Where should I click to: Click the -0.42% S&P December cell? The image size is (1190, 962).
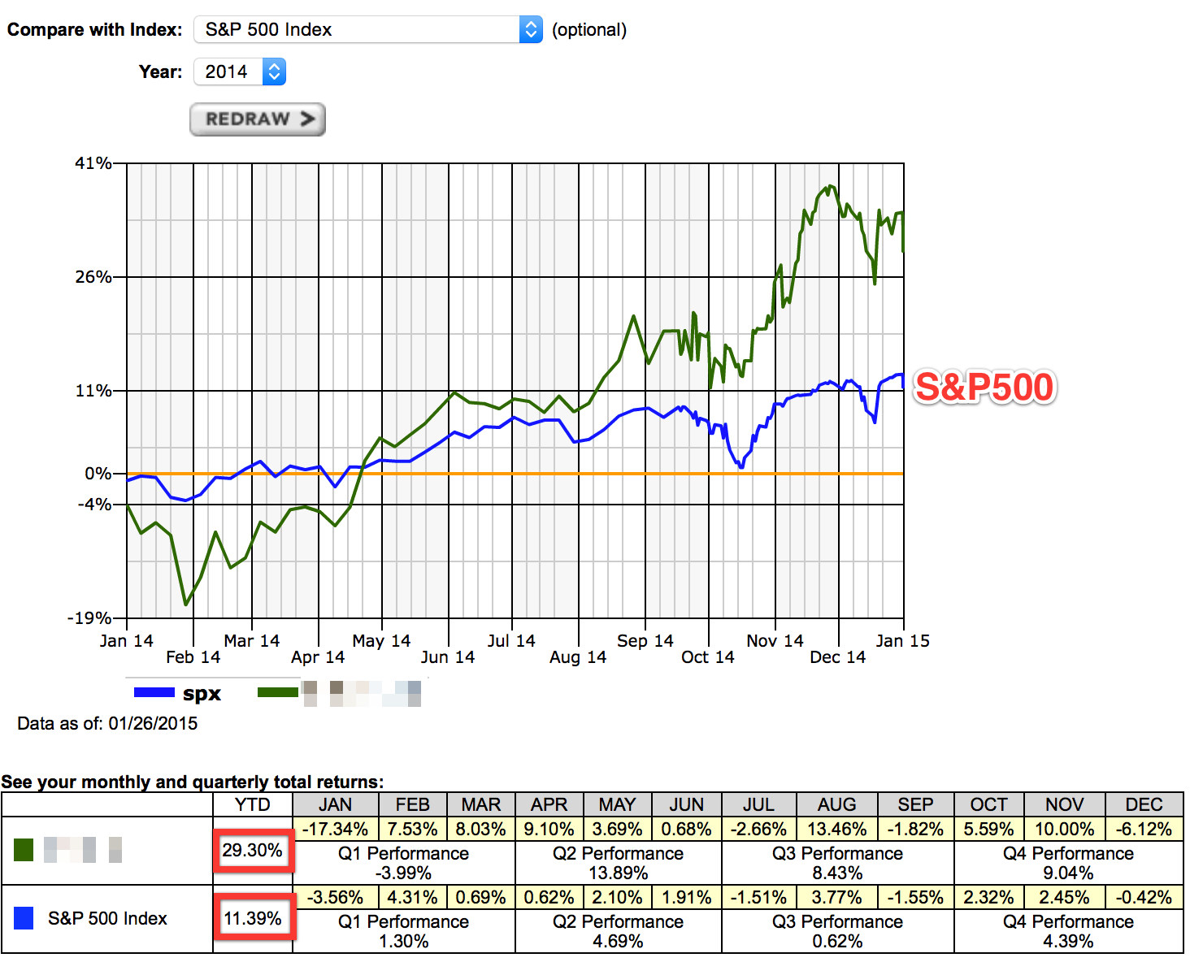[x=1144, y=898]
